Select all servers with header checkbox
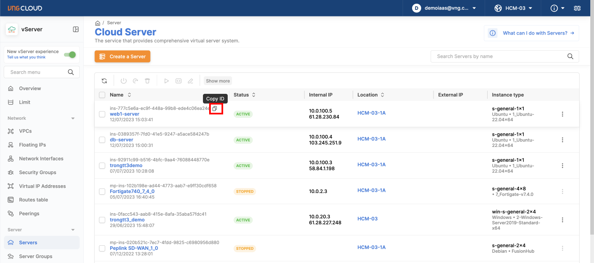 pos(102,95)
